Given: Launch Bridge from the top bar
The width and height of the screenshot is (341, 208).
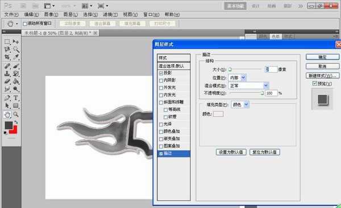Looking at the screenshot, I should click(x=23, y=6).
